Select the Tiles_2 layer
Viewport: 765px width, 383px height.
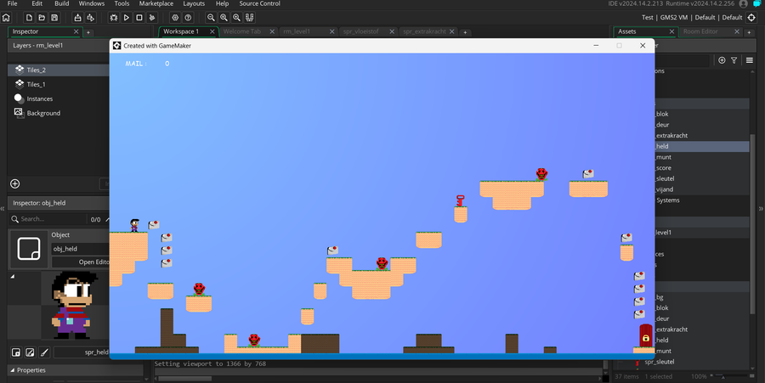coord(59,70)
